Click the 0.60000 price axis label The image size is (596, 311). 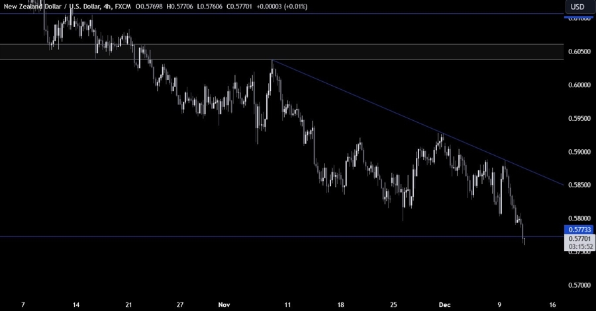[x=578, y=85]
